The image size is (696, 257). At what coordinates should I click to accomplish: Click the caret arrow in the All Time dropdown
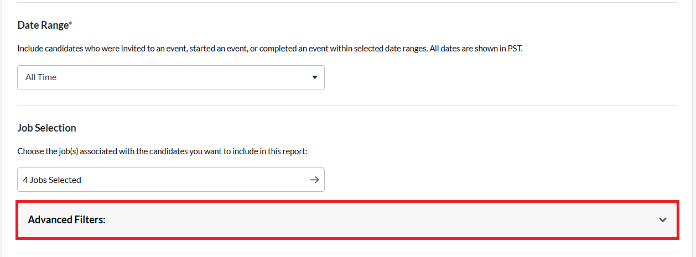314,77
